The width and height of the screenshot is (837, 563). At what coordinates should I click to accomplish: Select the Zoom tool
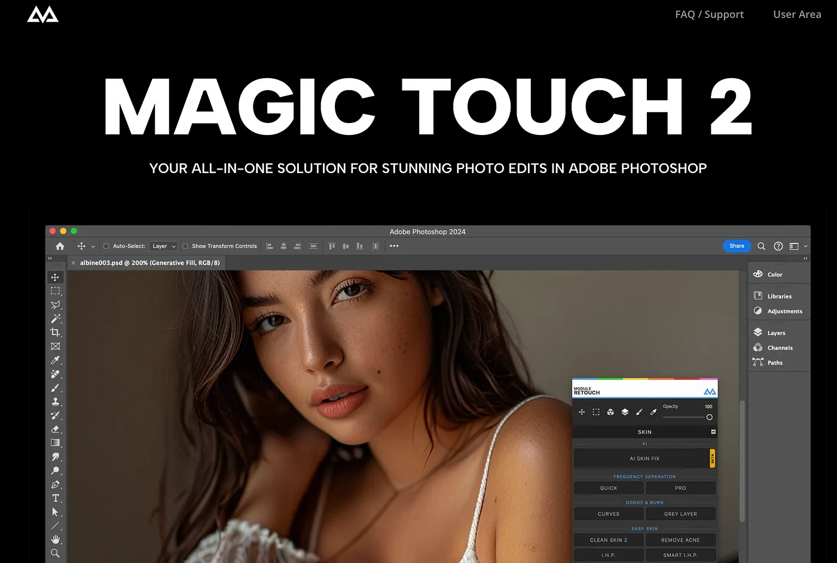(55, 553)
